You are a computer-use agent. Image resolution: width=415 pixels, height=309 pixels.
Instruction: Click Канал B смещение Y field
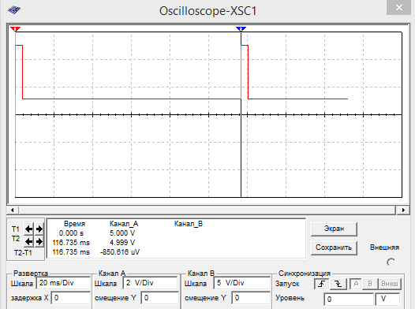point(251,298)
